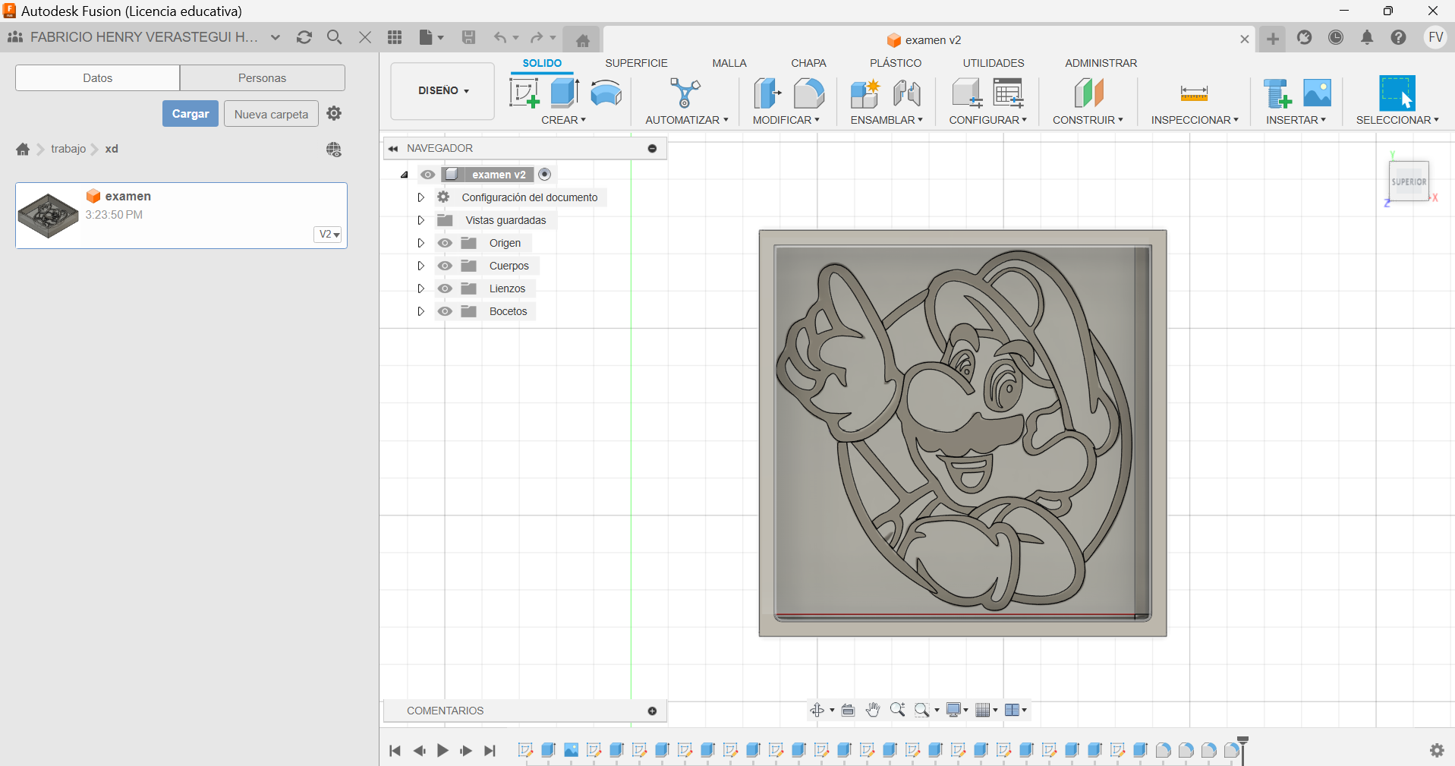Switch to the CHAPA tab
The height and width of the screenshot is (766, 1455).
(x=808, y=63)
